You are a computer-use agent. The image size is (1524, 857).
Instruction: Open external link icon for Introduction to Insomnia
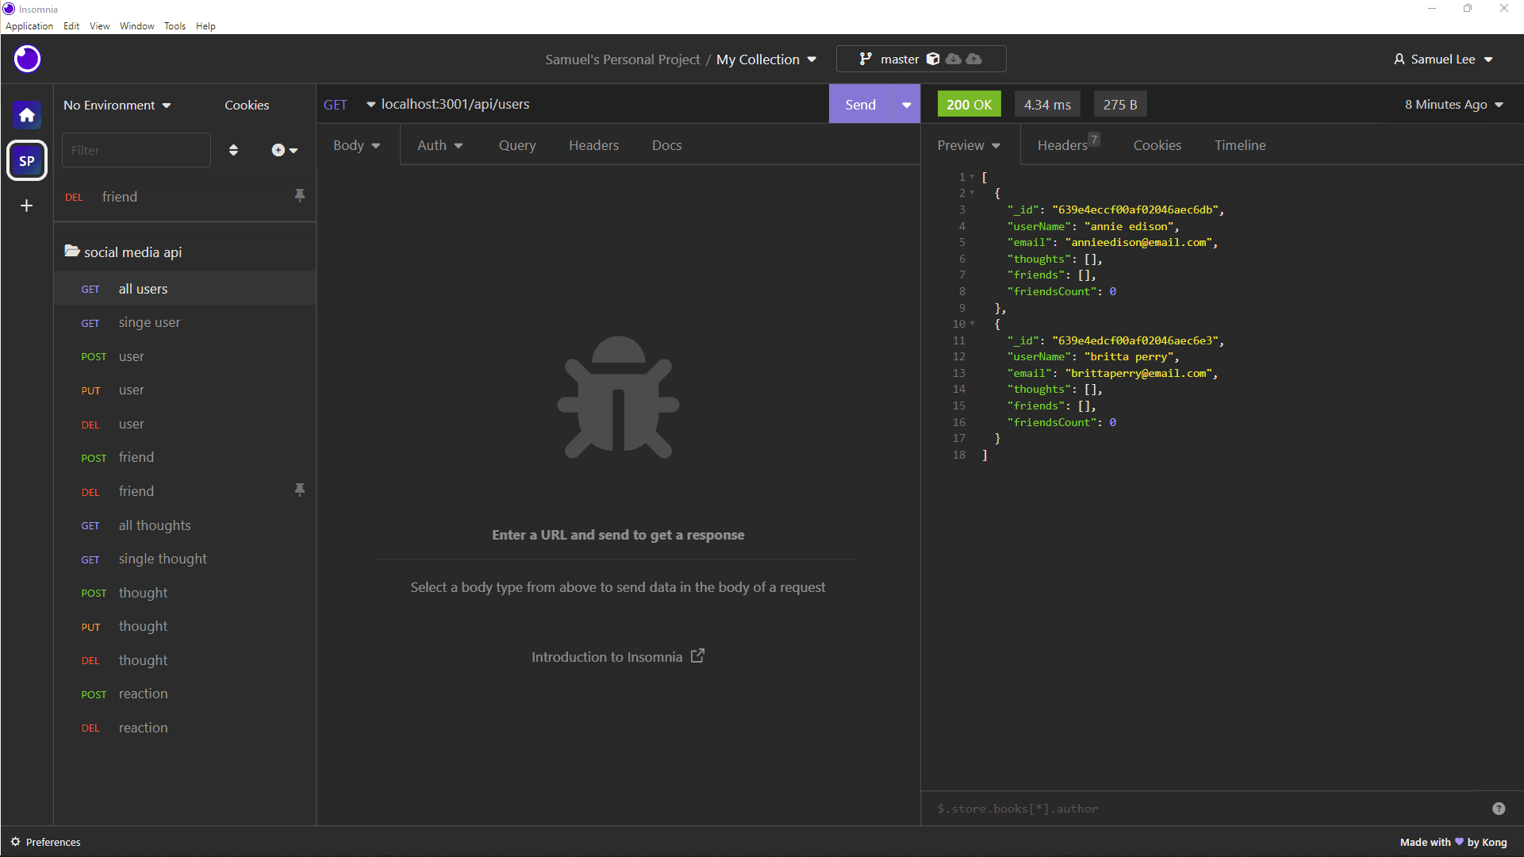point(697,655)
